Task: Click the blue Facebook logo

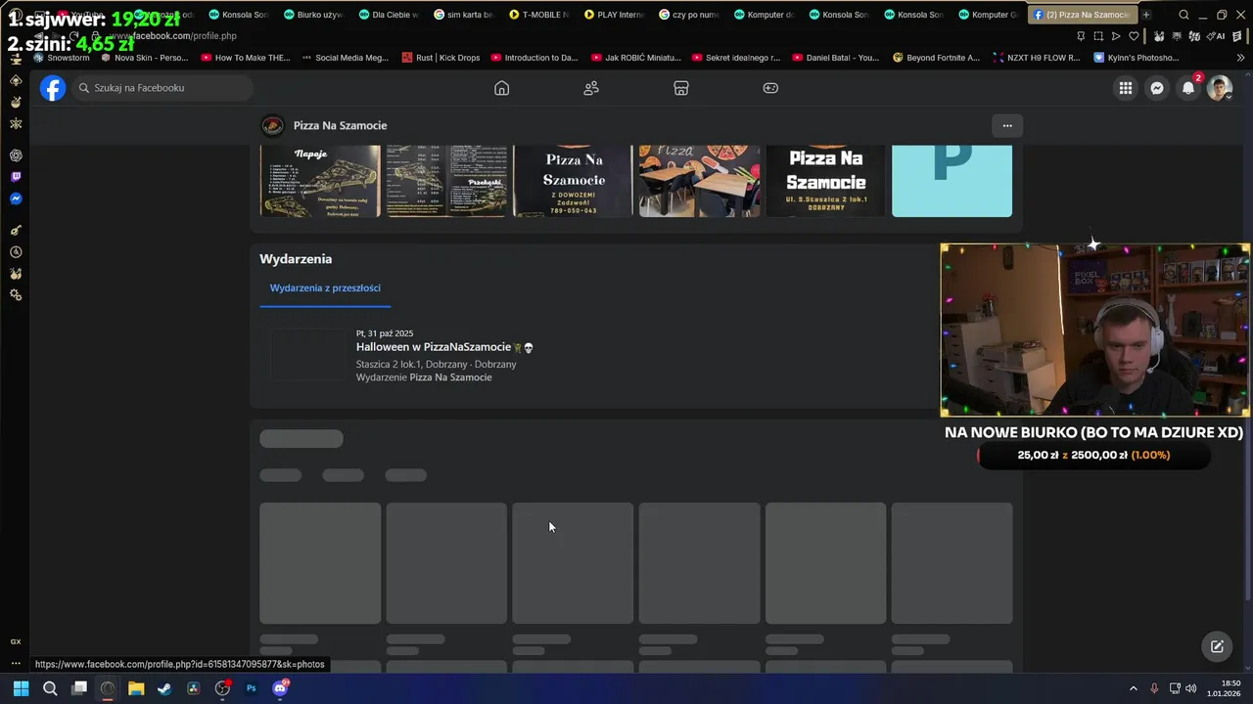Action: coord(53,88)
